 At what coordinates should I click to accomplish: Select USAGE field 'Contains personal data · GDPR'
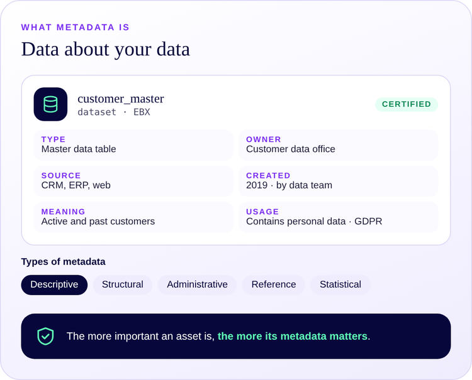click(x=338, y=217)
